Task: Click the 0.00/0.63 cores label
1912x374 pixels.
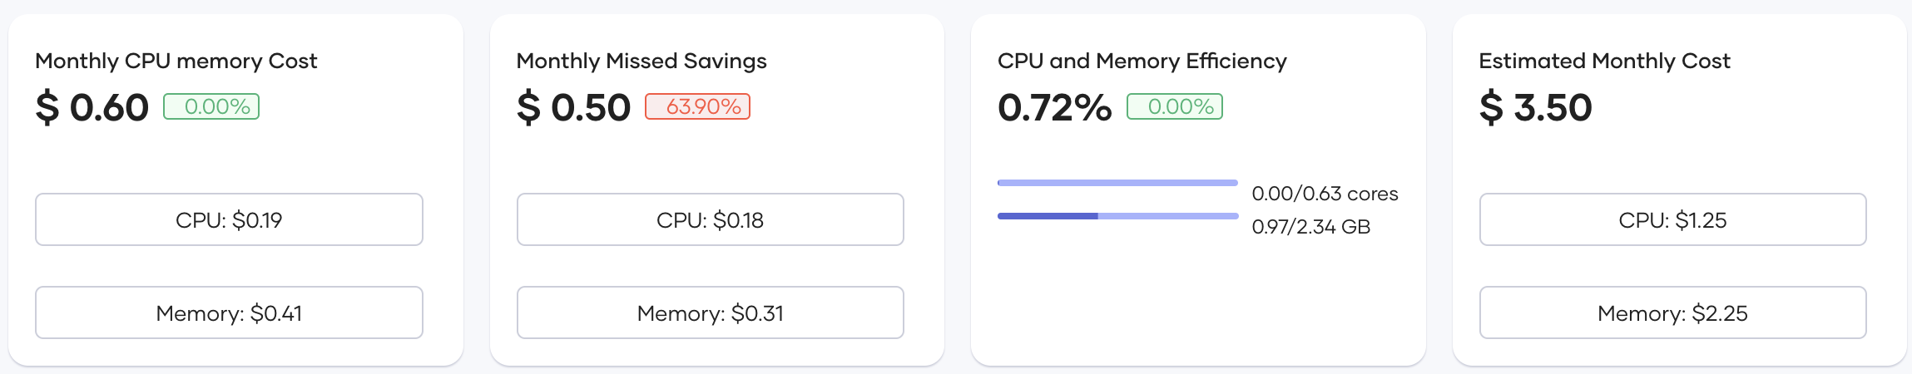Action: pos(1325,194)
